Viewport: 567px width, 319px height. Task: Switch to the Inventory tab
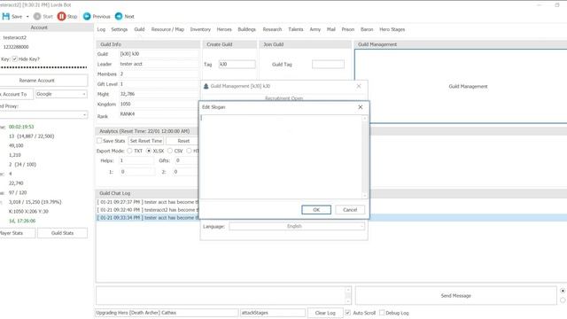tap(200, 29)
